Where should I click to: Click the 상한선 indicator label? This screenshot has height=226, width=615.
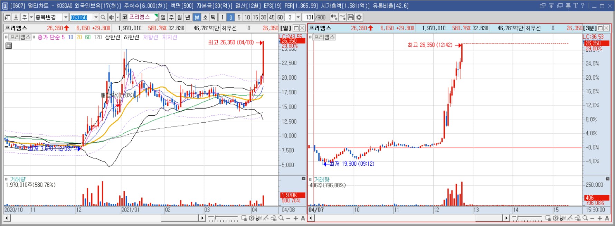point(113,37)
